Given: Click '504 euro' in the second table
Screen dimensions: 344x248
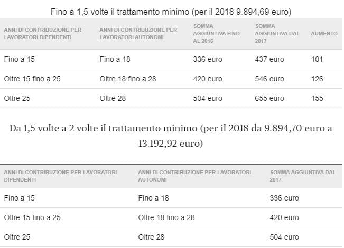Looking at the screenshot, I should pyautogui.click(x=284, y=237).
